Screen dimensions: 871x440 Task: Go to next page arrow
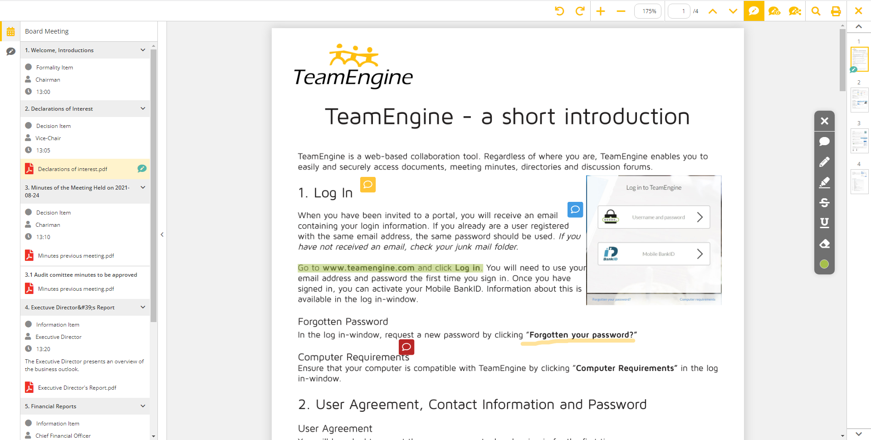click(x=733, y=11)
